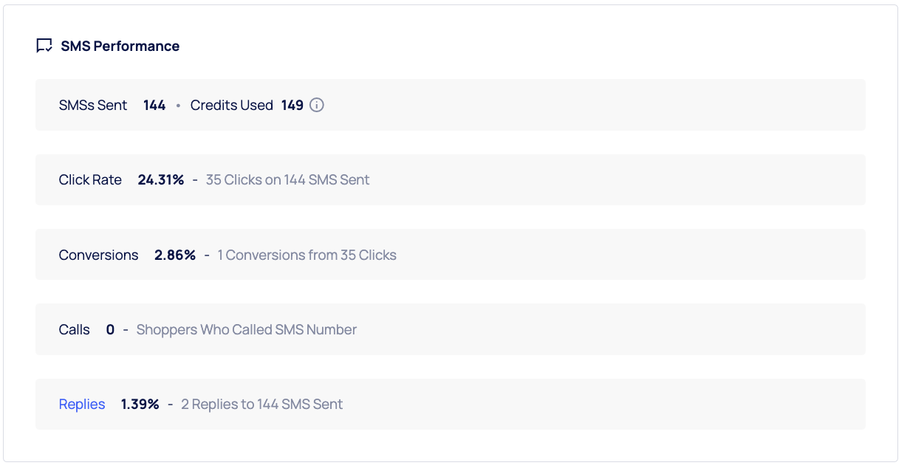The height and width of the screenshot is (471, 910).
Task: Click the SMS Performance heading text
Action: [120, 46]
